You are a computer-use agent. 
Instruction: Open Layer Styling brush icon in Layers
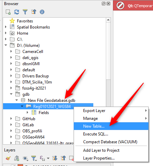(8, 158)
